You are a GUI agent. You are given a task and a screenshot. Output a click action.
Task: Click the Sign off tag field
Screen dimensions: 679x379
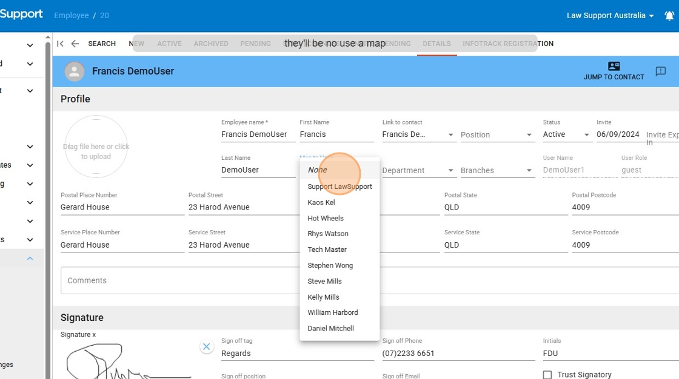click(298, 354)
